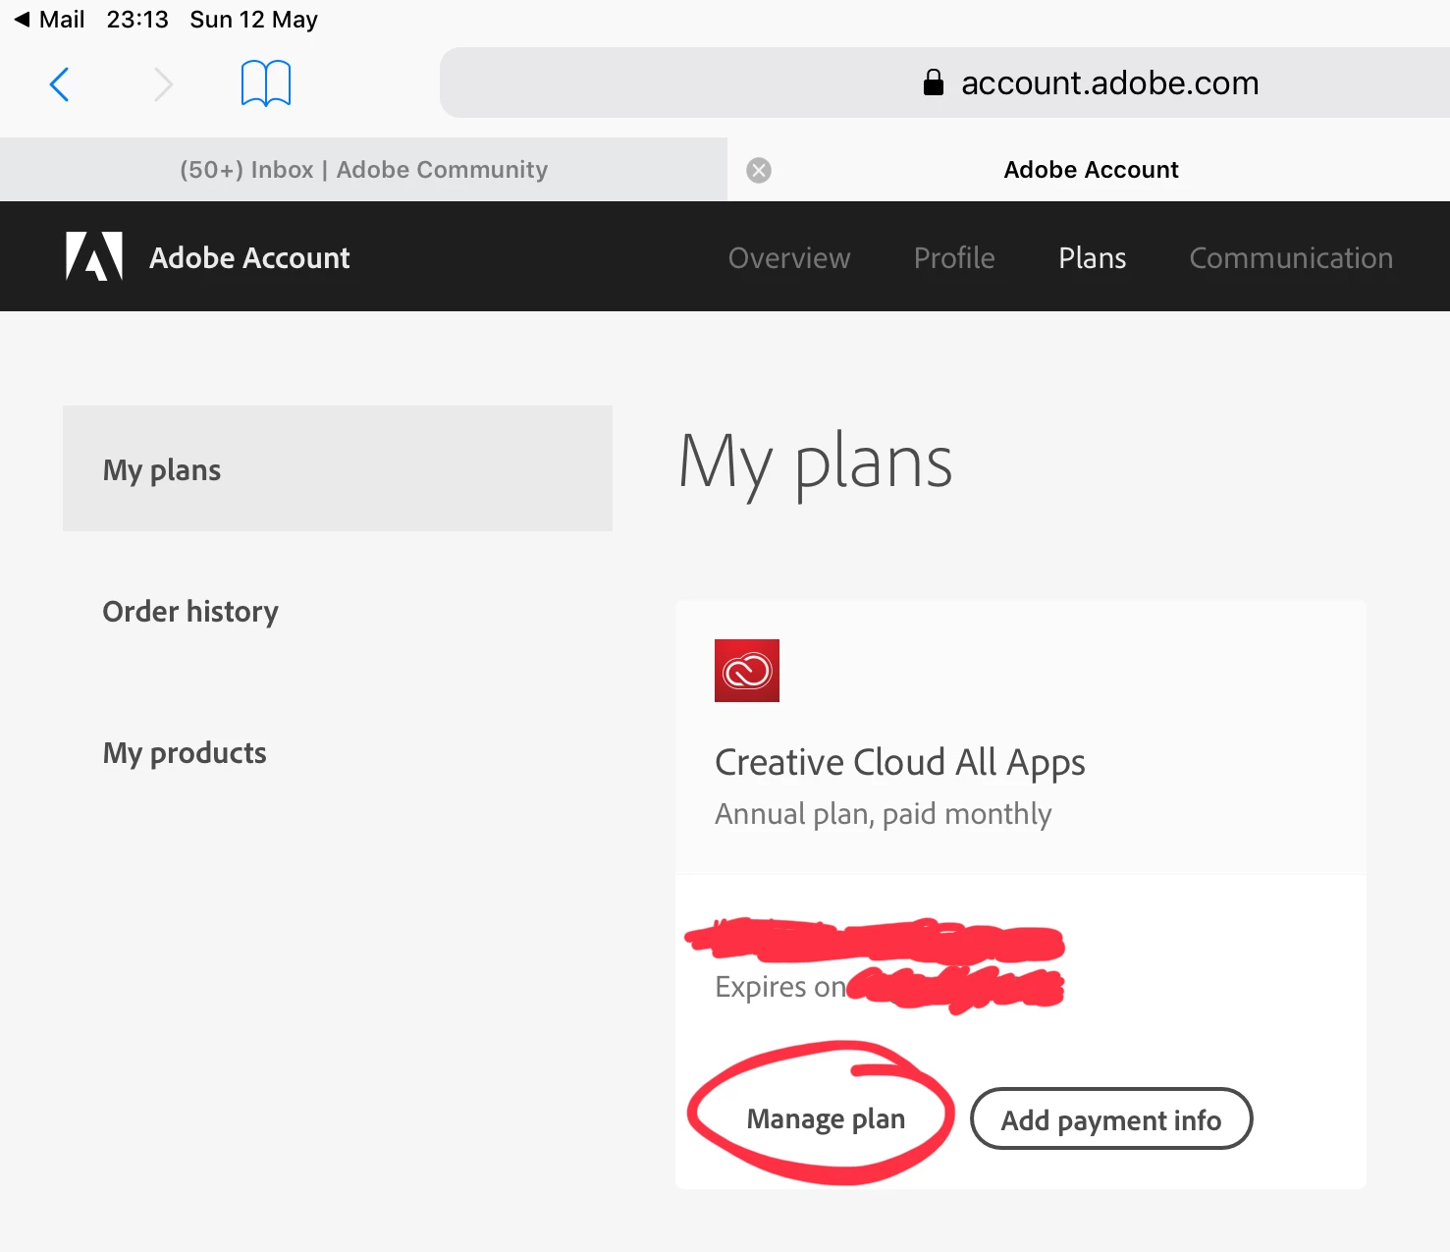Viewport: 1450px width, 1252px height.
Task: Select the Adobe Account browser tab
Action: (1091, 170)
